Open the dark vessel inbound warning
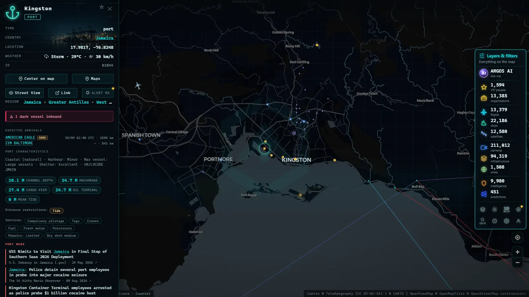 59,116
